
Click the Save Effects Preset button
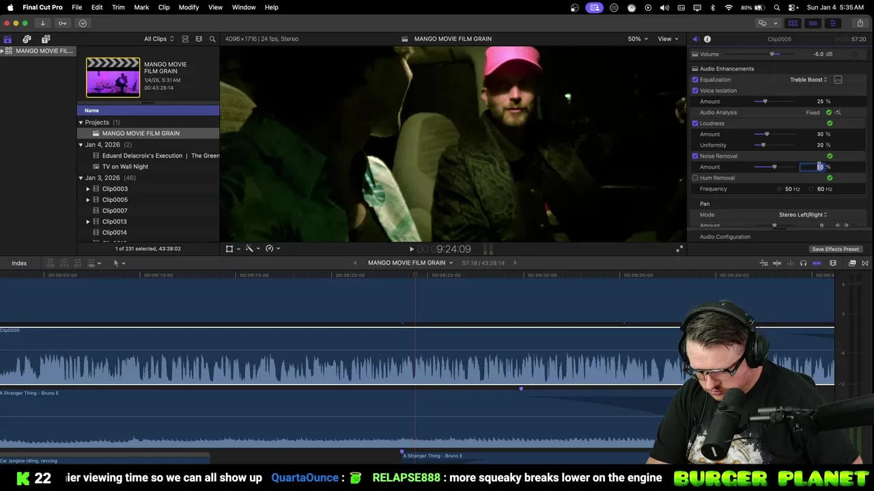pos(835,249)
